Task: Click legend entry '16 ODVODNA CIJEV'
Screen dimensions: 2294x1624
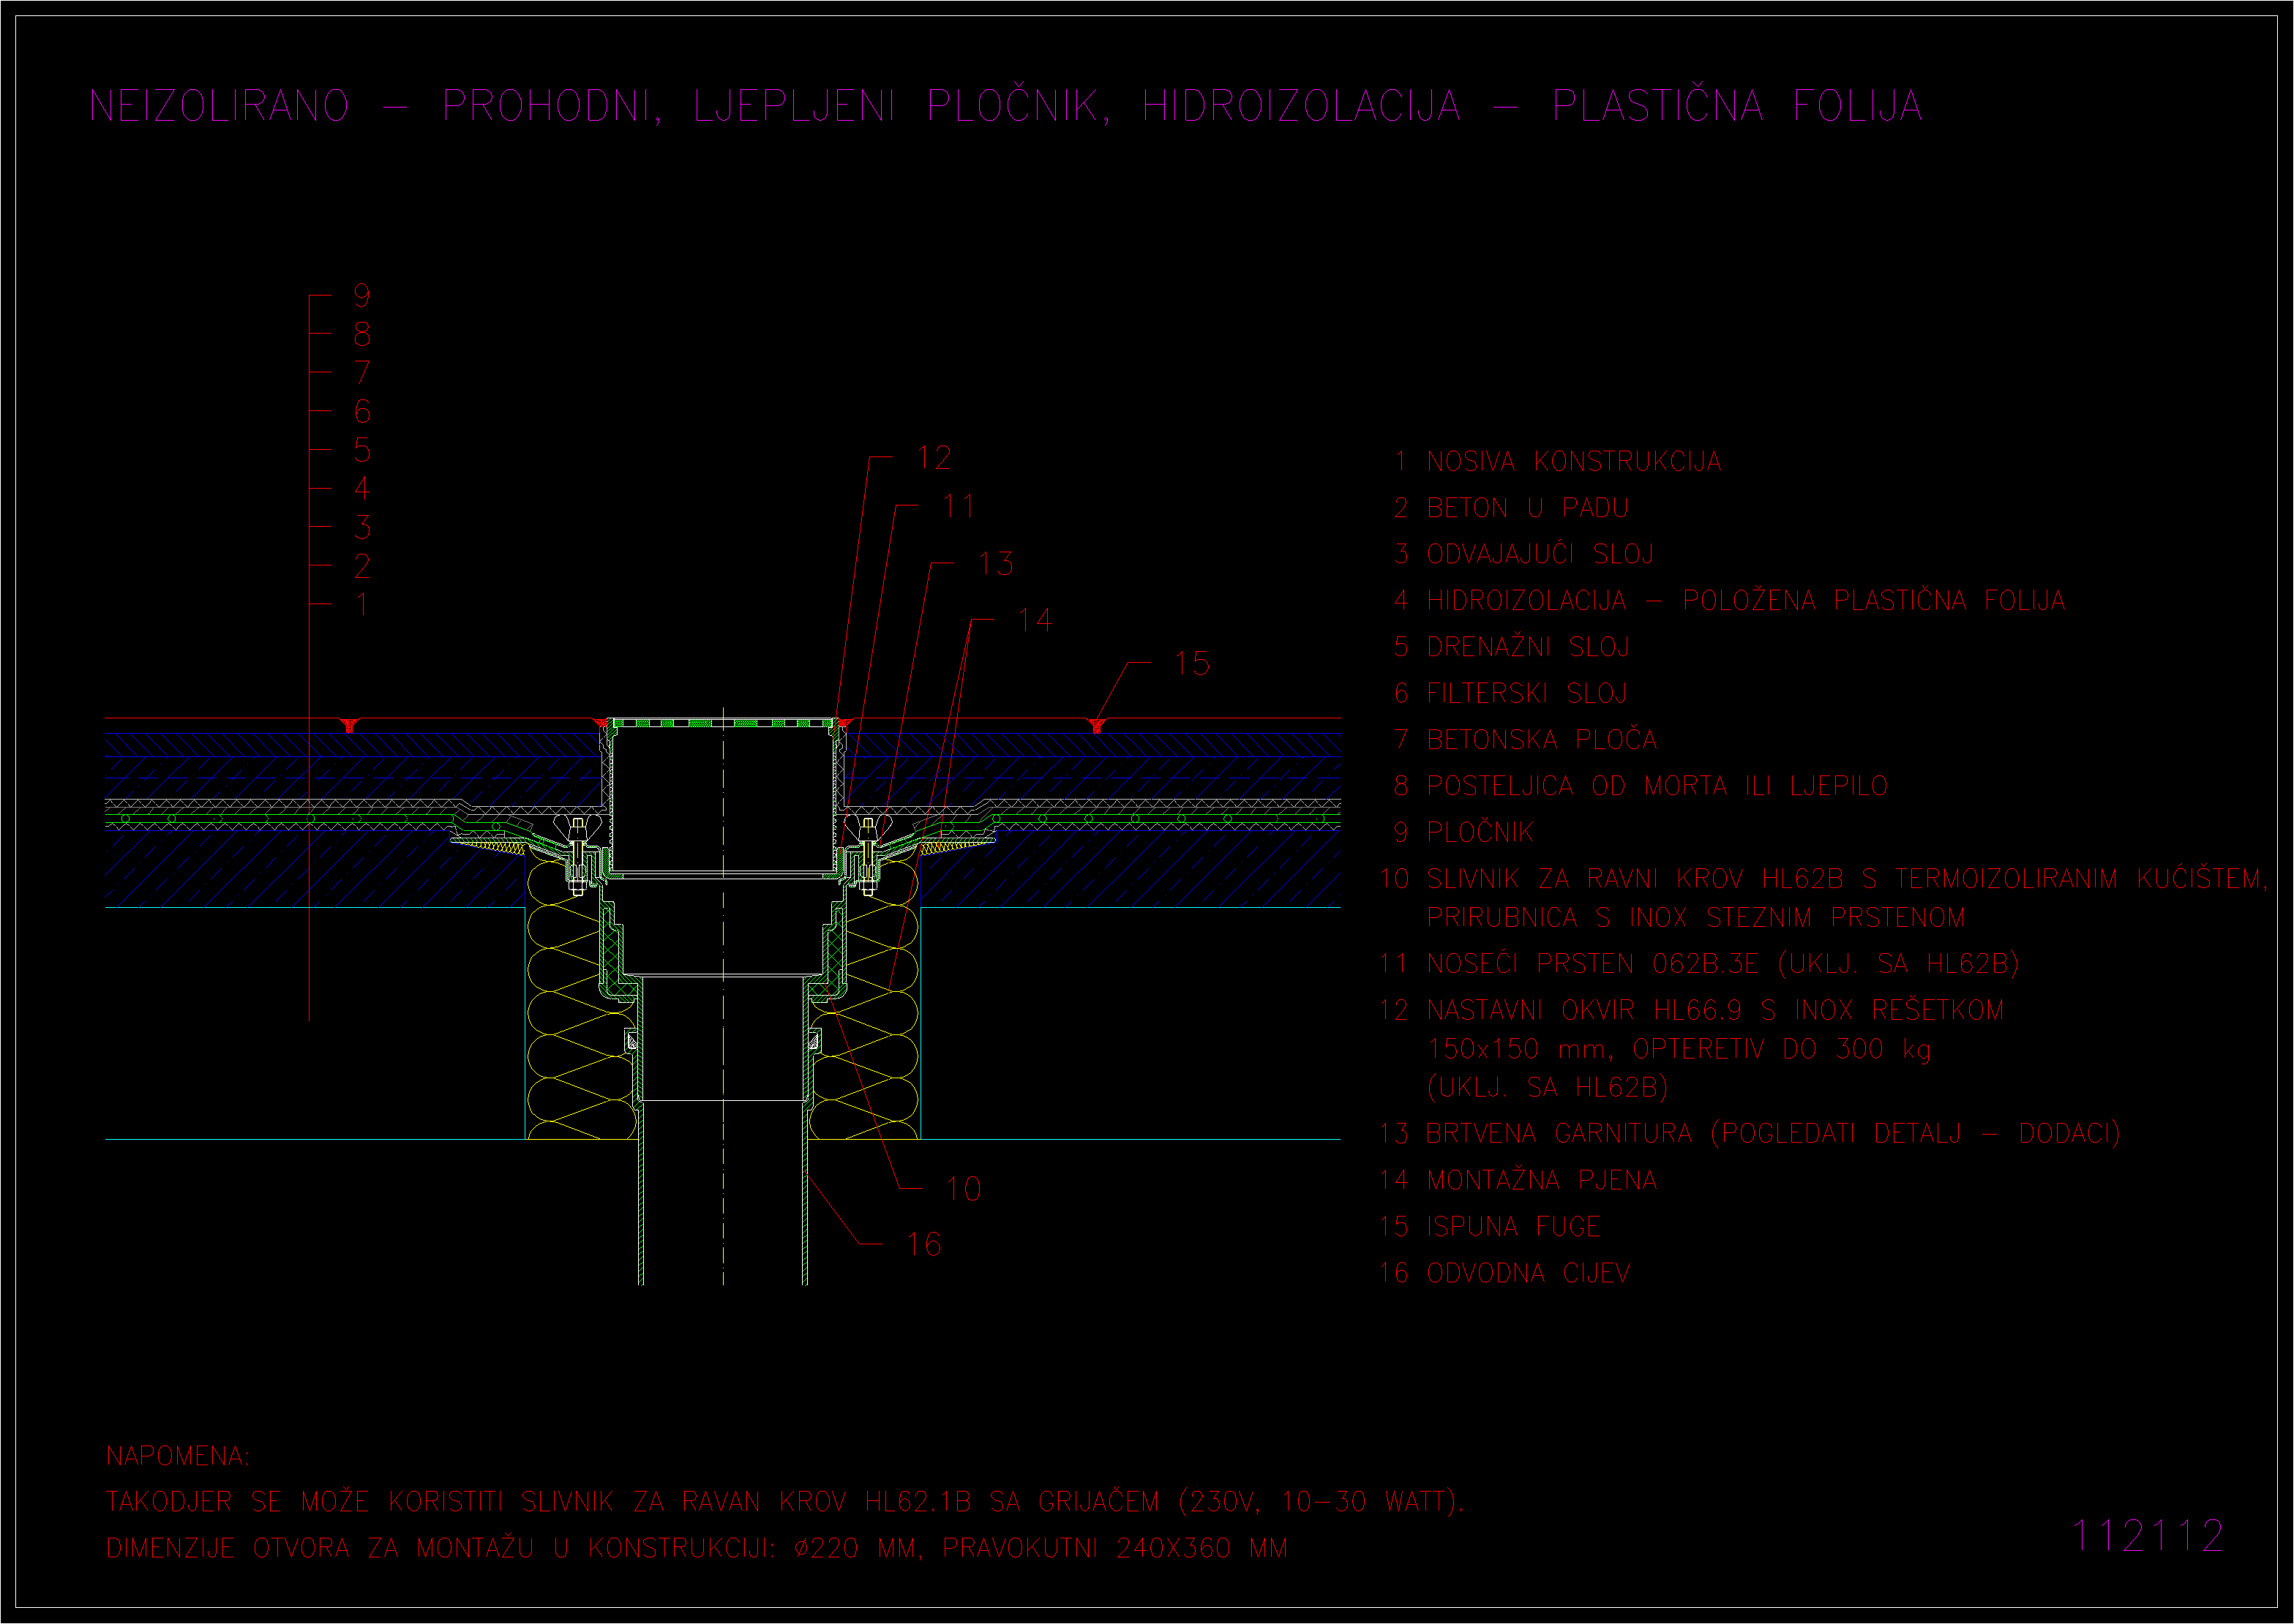Action: 1505,1272
